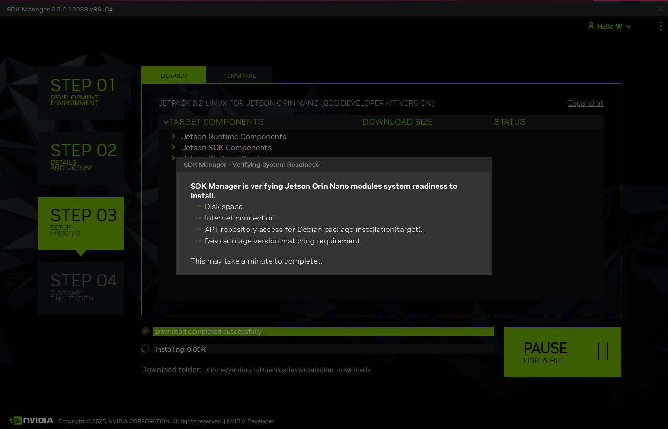Screen dimensions: 668x429
Task: Click the green checkmark beside download status
Action: 145,331
